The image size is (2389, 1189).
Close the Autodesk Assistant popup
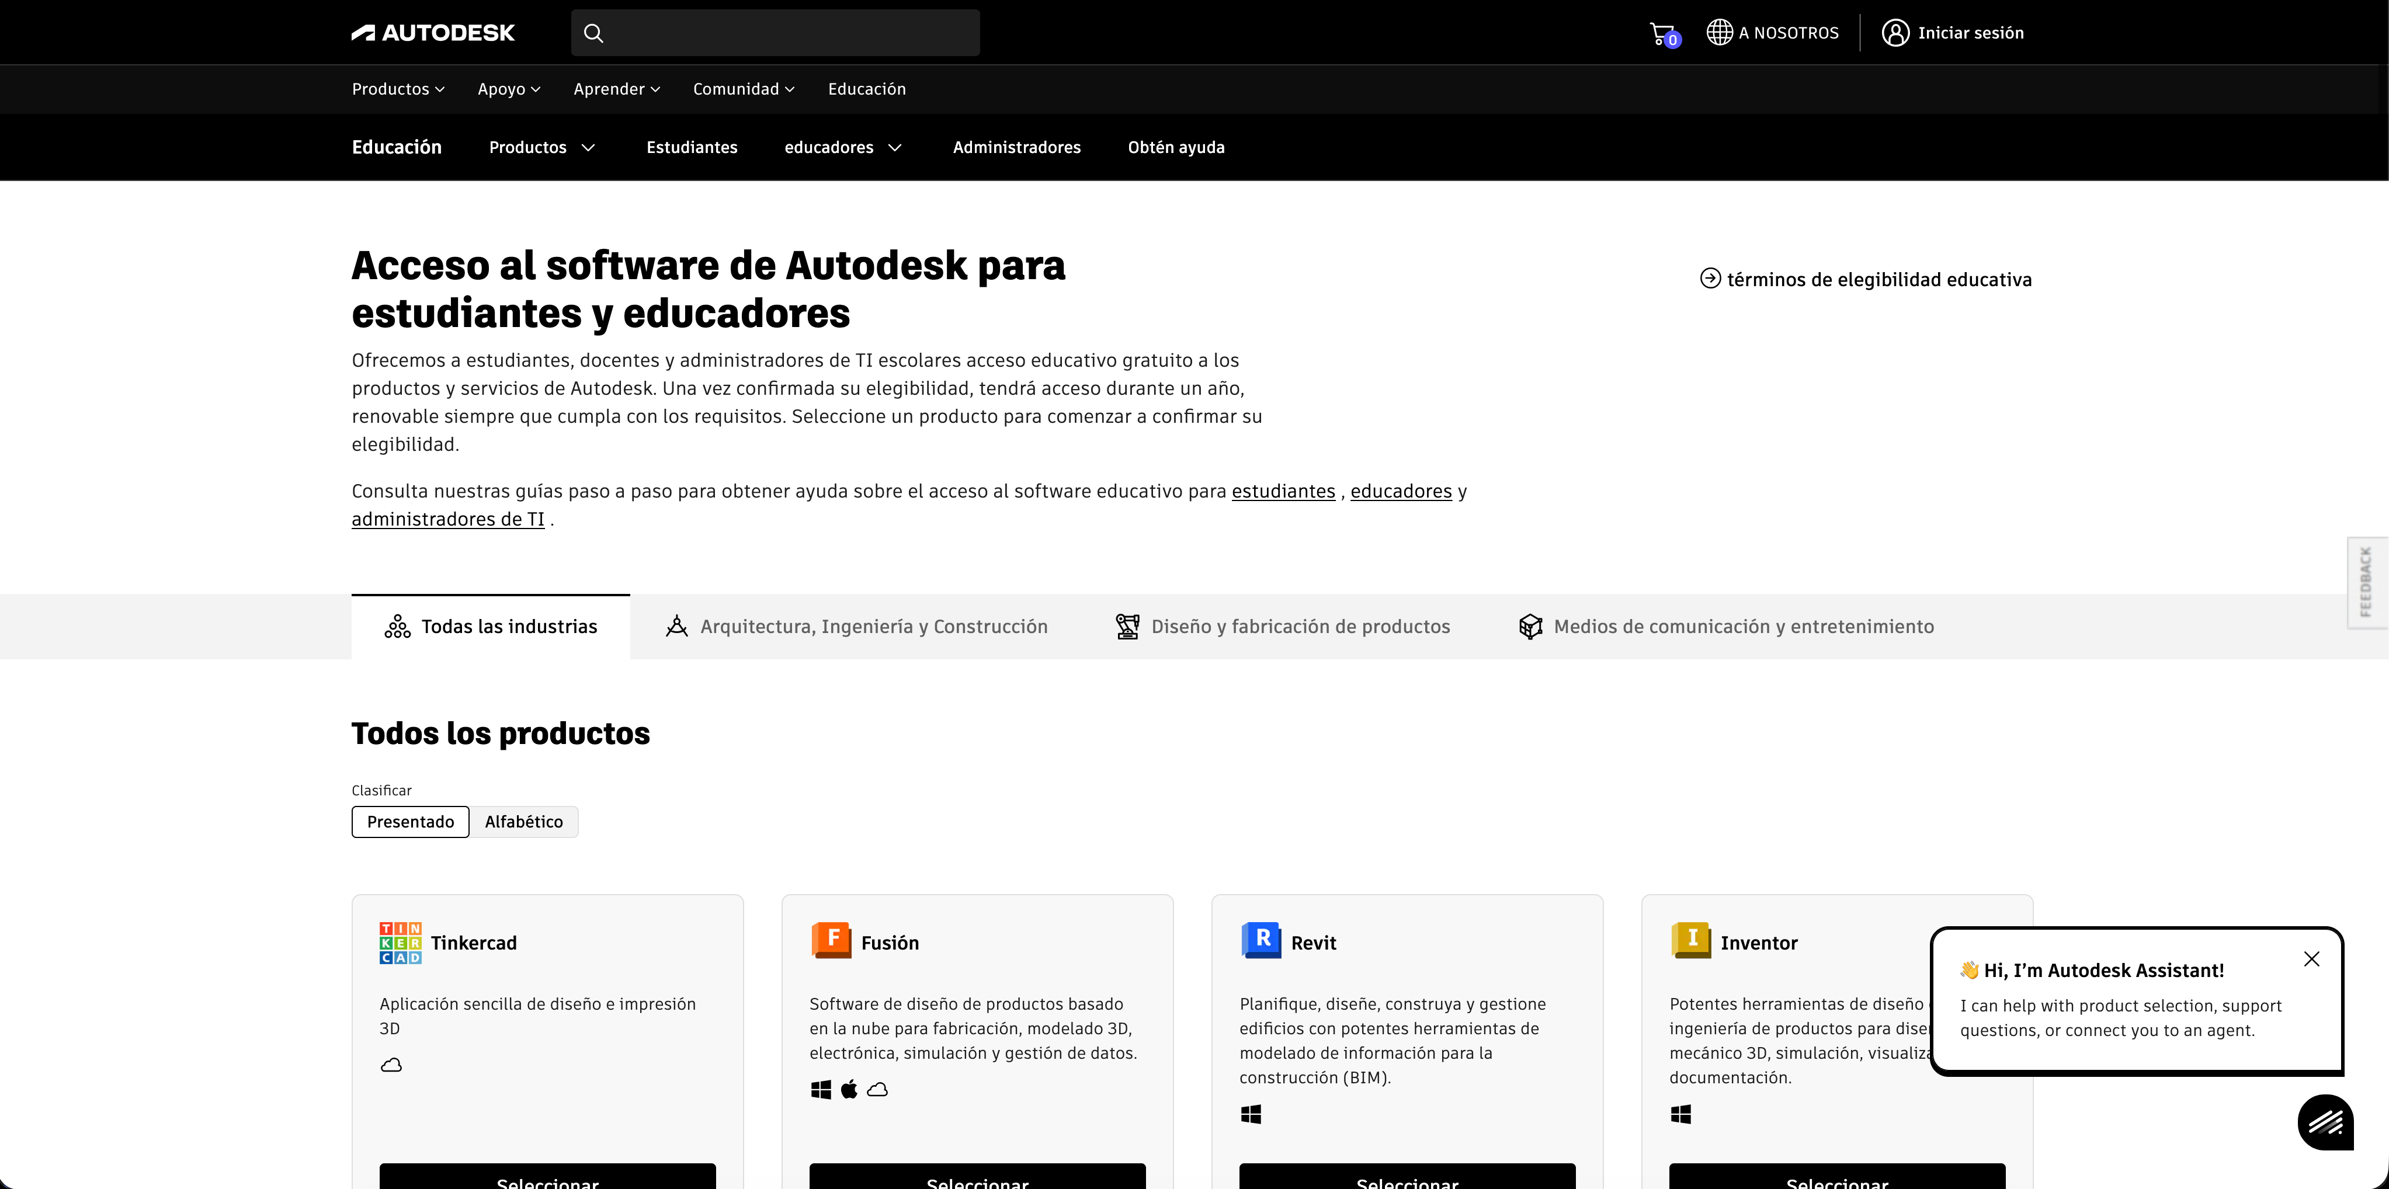(2311, 959)
